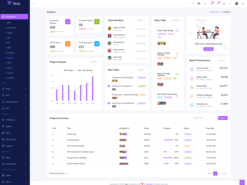247x185 pixels.
Task: Select Analytics in the sidebar
Action: click(10, 53)
